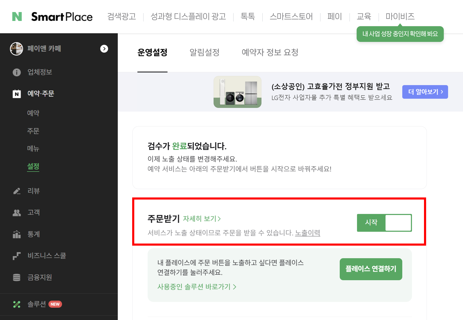Image resolution: width=463 pixels, height=320 pixels.
Task: Click the 금융지원 coins icon
Action: [x=17, y=277]
